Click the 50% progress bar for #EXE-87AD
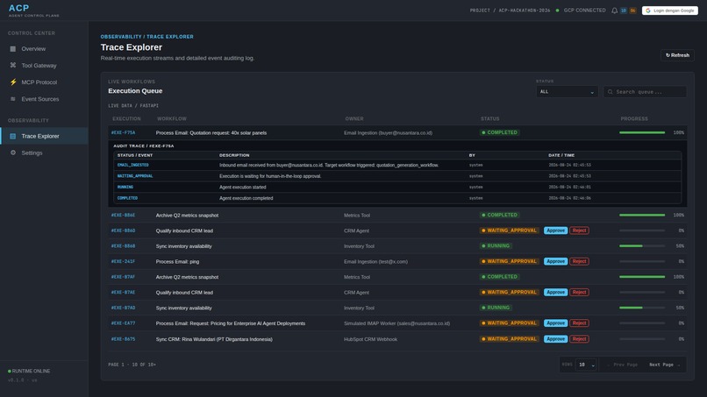 coord(642,308)
